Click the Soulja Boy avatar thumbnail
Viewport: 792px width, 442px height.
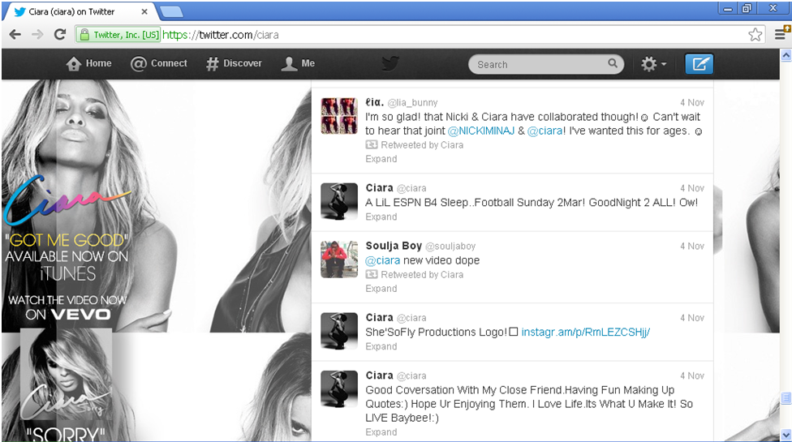(339, 260)
